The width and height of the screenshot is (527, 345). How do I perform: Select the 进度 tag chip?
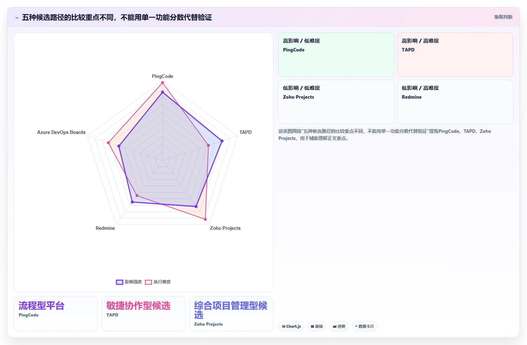339,326
